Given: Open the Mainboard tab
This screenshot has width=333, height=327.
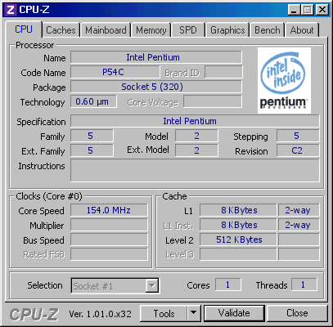Looking at the screenshot, I should pyautogui.click(x=106, y=30).
